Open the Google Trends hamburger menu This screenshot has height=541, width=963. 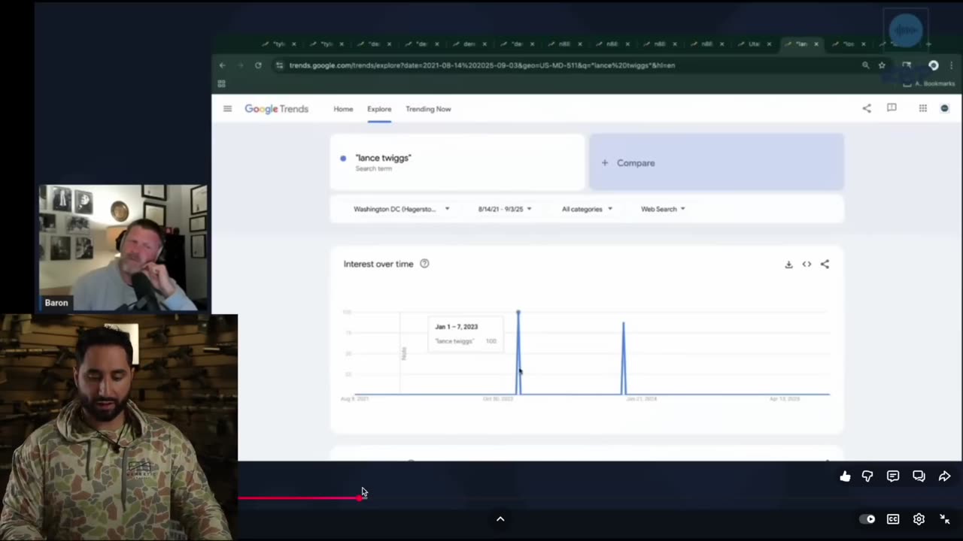coord(227,109)
